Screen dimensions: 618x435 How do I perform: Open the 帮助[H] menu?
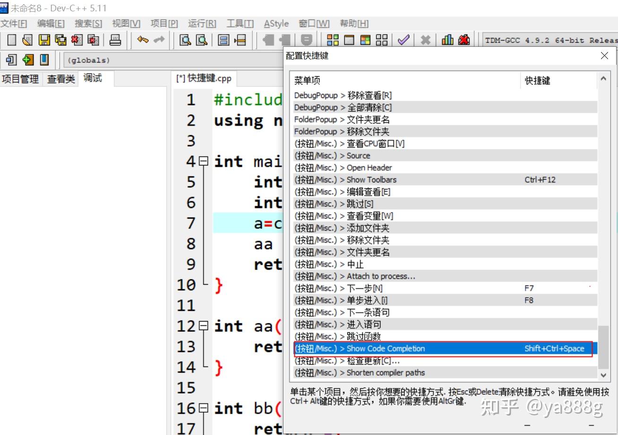tap(354, 24)
